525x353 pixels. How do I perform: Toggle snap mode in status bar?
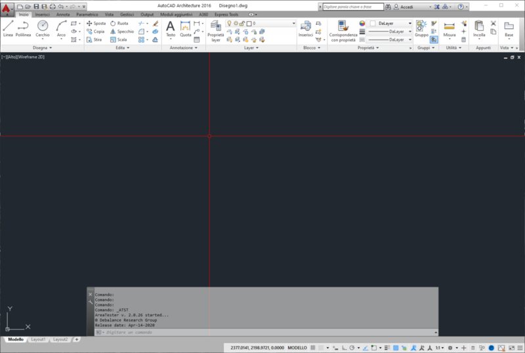pos(321,348)
